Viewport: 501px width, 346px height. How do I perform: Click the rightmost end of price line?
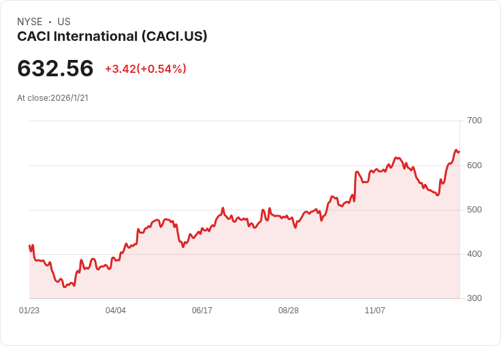pyautogui.click(x=459, y=151)
